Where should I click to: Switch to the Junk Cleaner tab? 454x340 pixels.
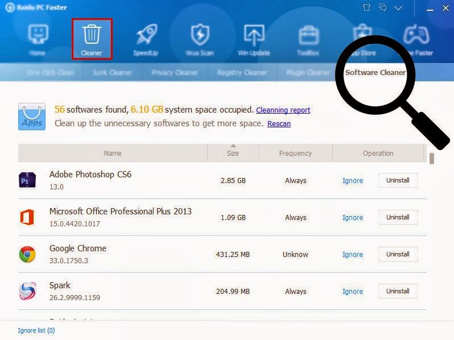(x=112, y=73)
